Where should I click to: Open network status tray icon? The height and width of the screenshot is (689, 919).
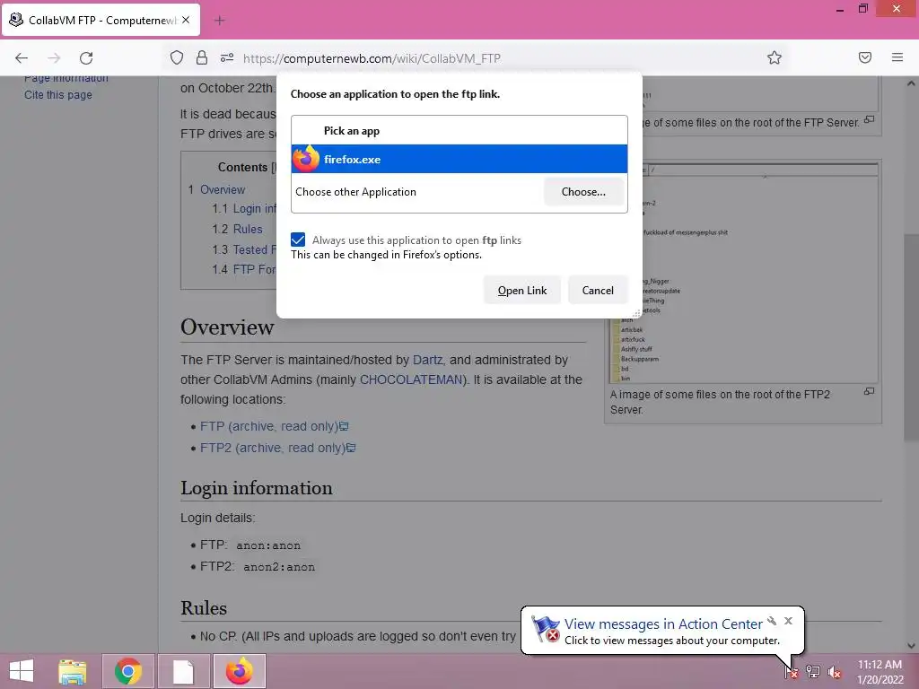tap(813, 672)
